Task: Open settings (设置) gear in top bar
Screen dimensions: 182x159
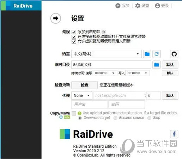Action: [x=138, y=6]
